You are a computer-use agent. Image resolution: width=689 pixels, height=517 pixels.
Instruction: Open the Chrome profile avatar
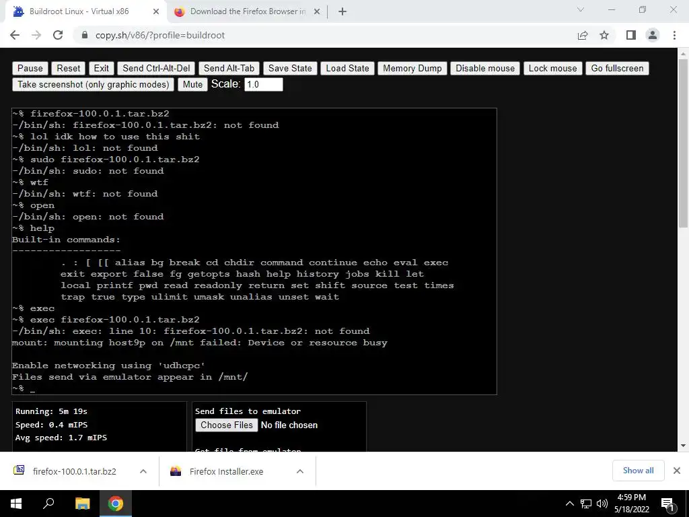click(x=653, y=35)
